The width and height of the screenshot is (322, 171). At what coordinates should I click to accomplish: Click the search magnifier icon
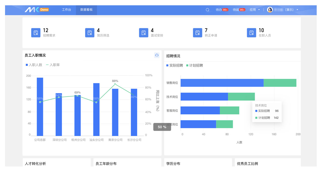(x=208, y=10)
